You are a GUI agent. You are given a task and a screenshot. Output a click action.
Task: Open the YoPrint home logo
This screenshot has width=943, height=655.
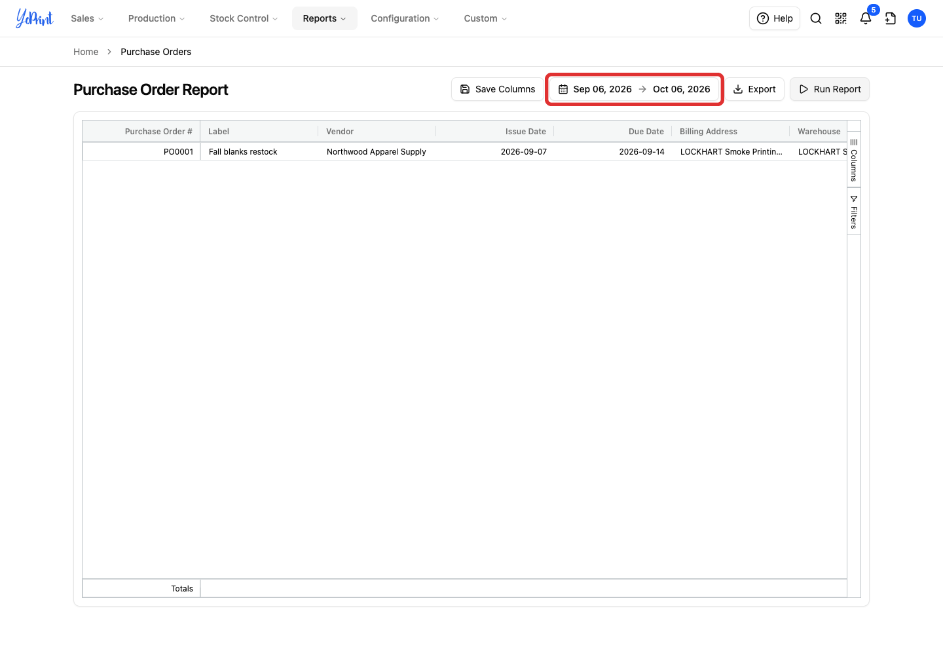(35, 18)
